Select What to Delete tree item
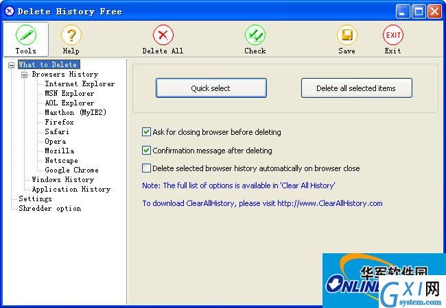 (x=49, y=64)
